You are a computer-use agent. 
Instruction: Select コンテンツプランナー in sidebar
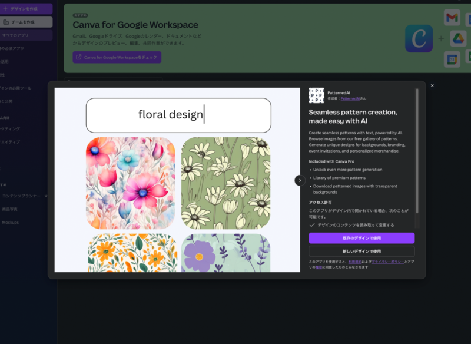point(21,196)
